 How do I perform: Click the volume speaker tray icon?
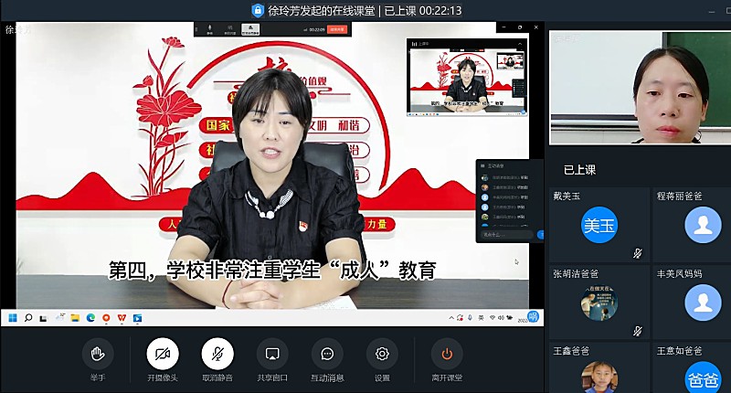point(501,318)
